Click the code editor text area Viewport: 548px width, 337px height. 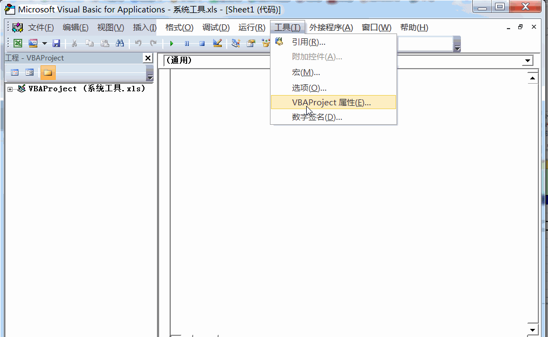tap(349, 203)
